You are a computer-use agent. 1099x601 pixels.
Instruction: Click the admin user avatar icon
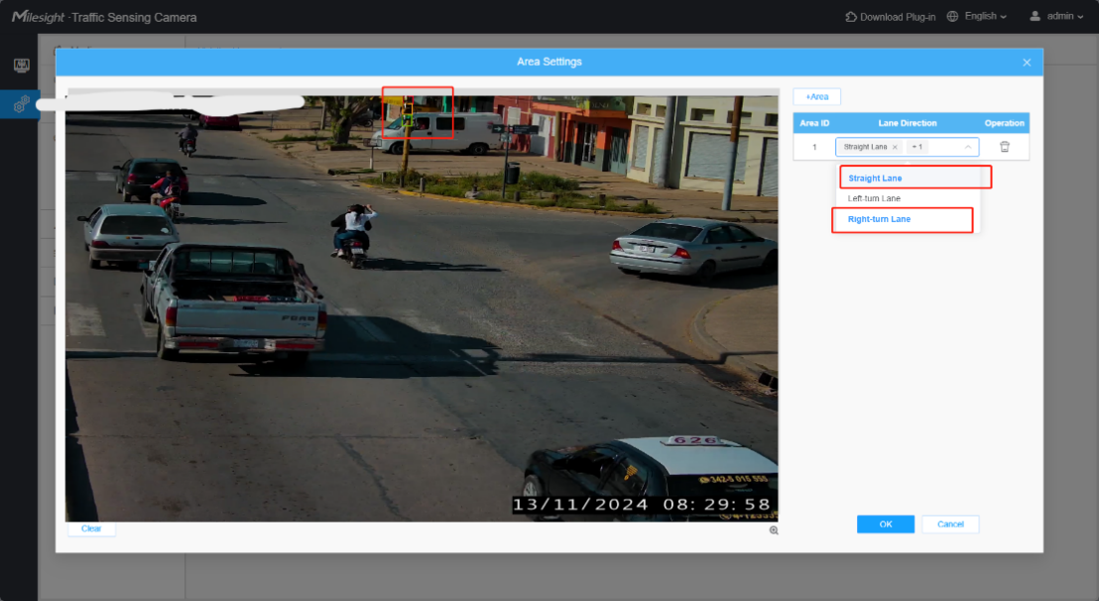click(x=1035, y=16)
